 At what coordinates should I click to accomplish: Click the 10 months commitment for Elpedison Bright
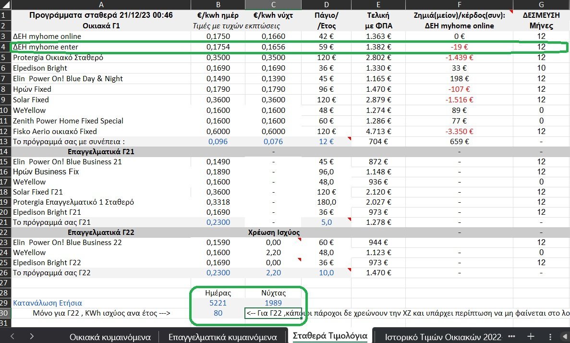coord(541,68)
